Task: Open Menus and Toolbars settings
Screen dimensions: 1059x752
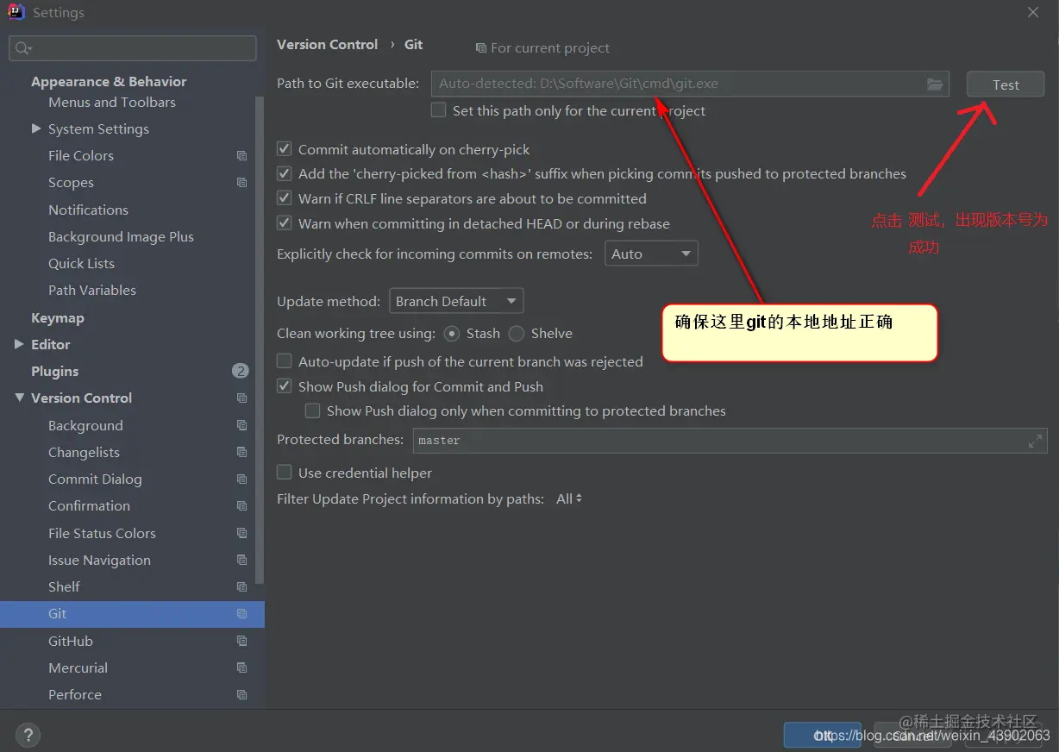Action: 112,102
